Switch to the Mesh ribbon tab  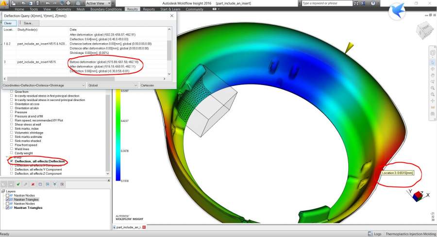(81, 9)
